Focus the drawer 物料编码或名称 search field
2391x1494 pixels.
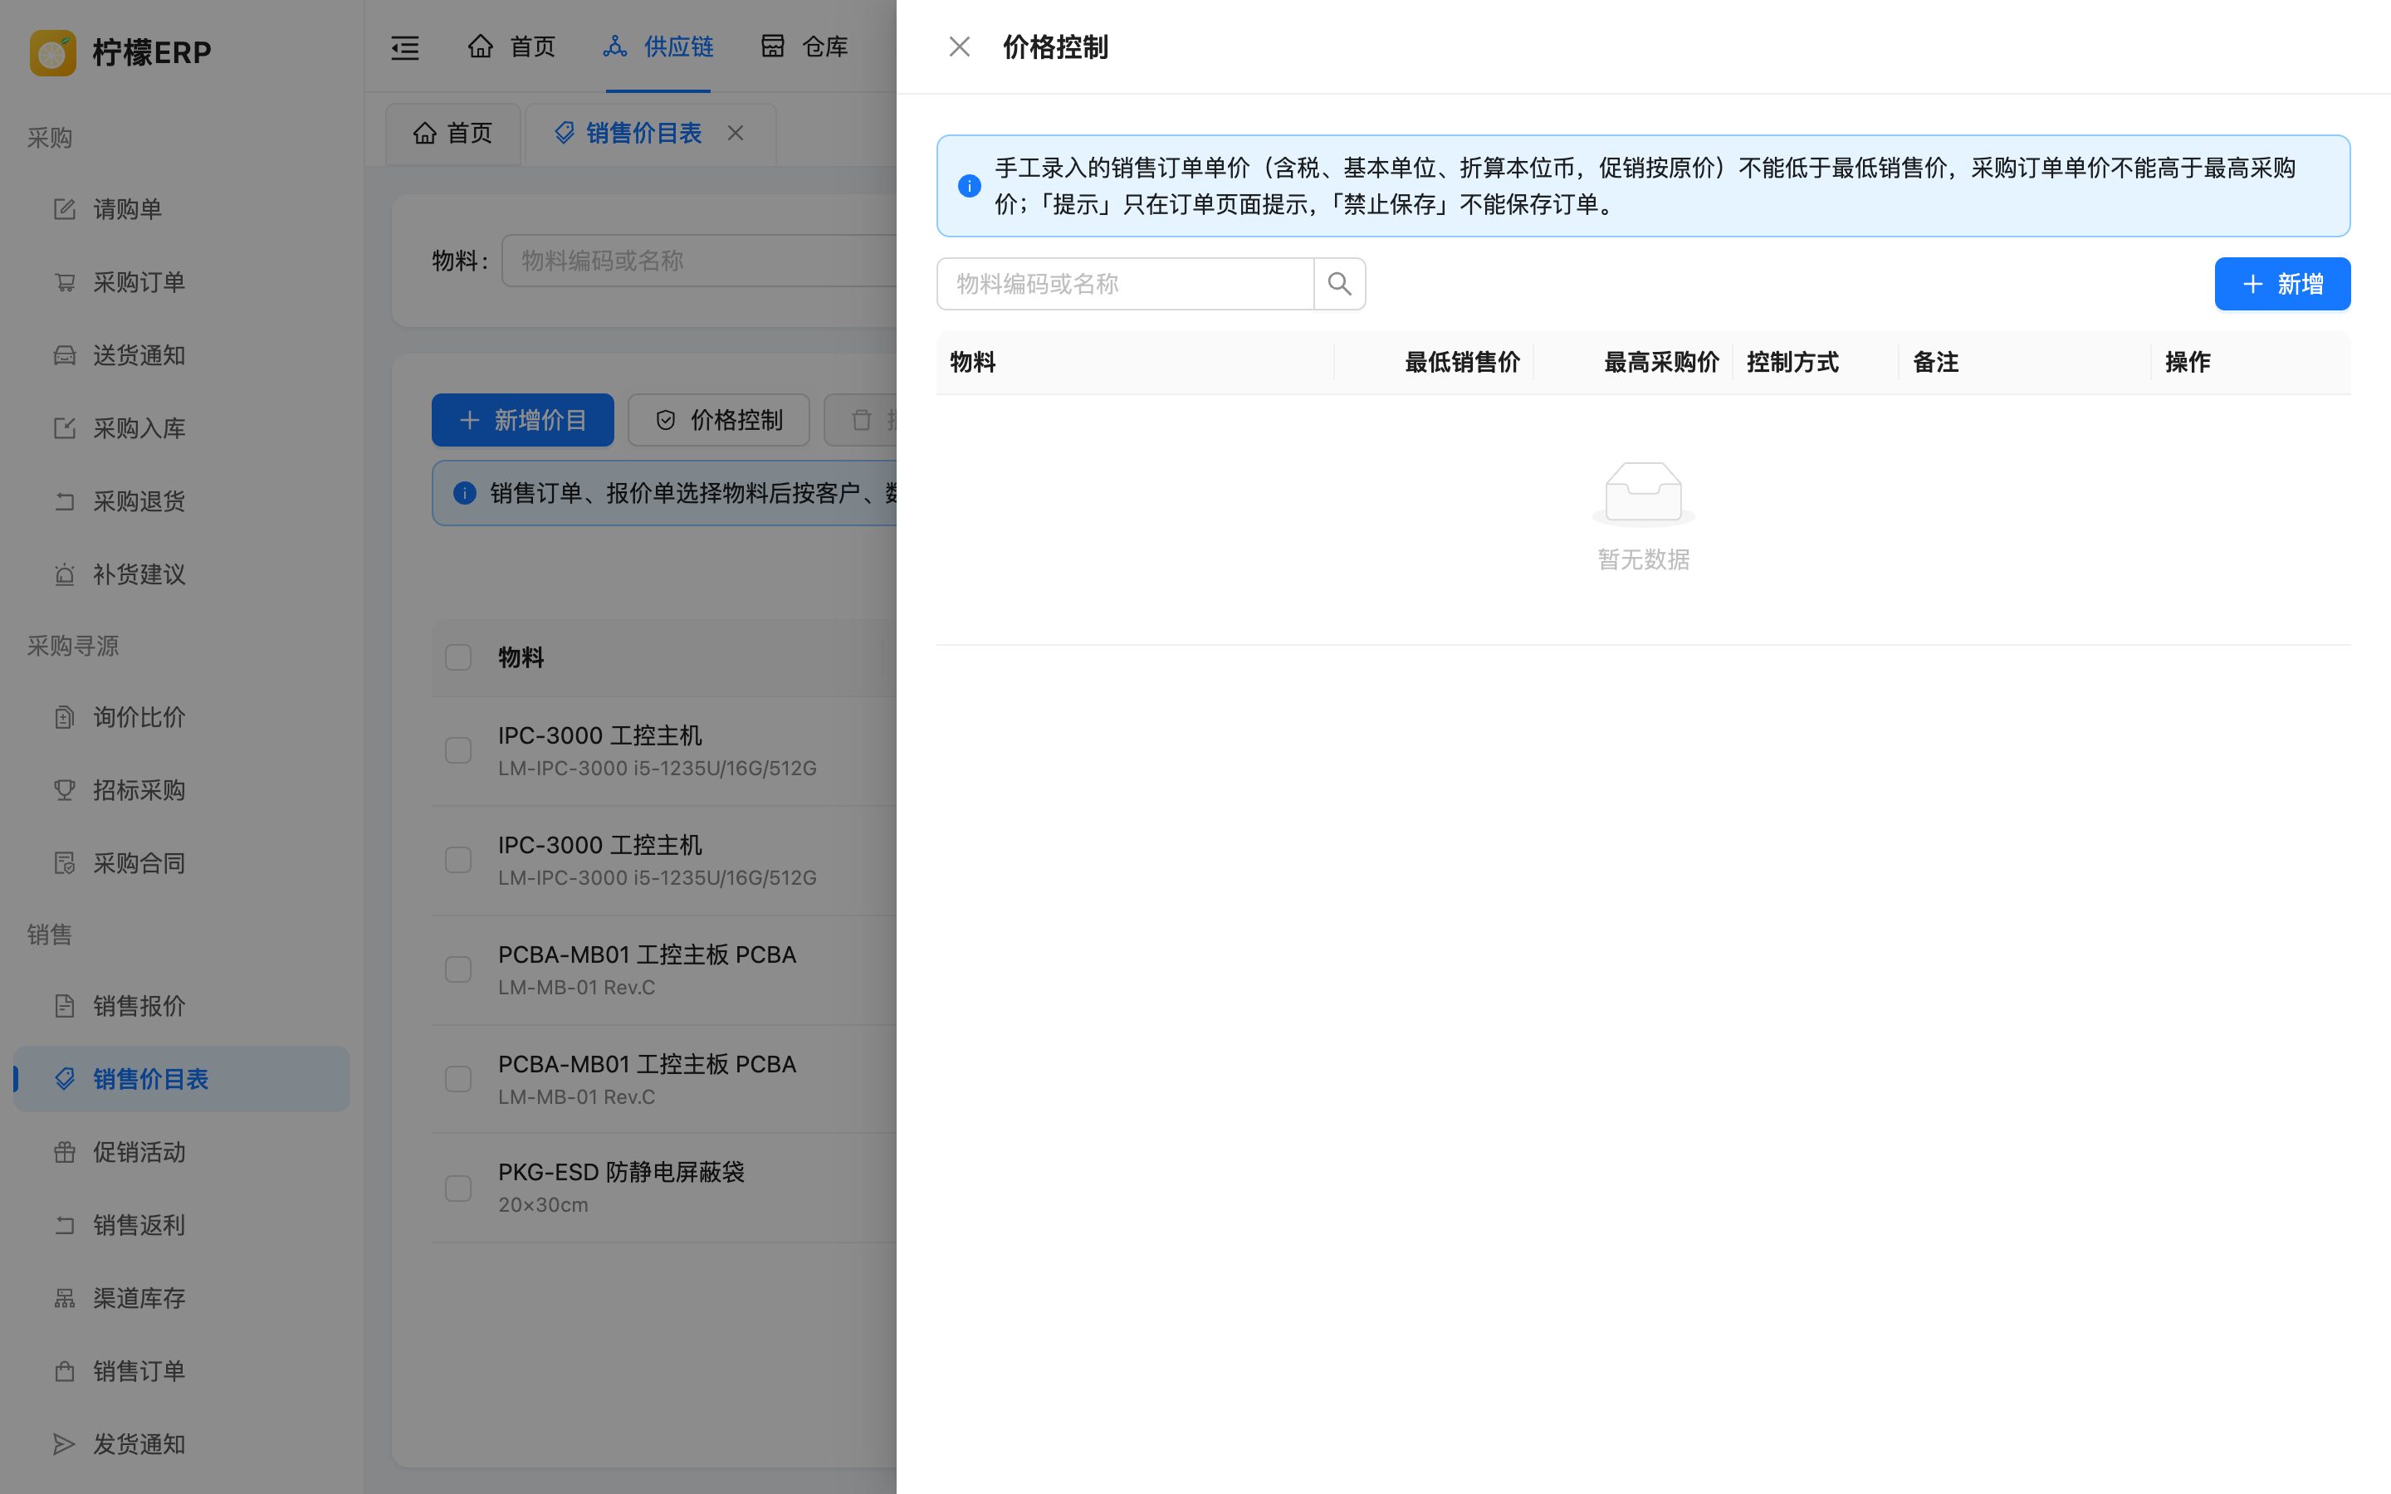pos(1124,284)
